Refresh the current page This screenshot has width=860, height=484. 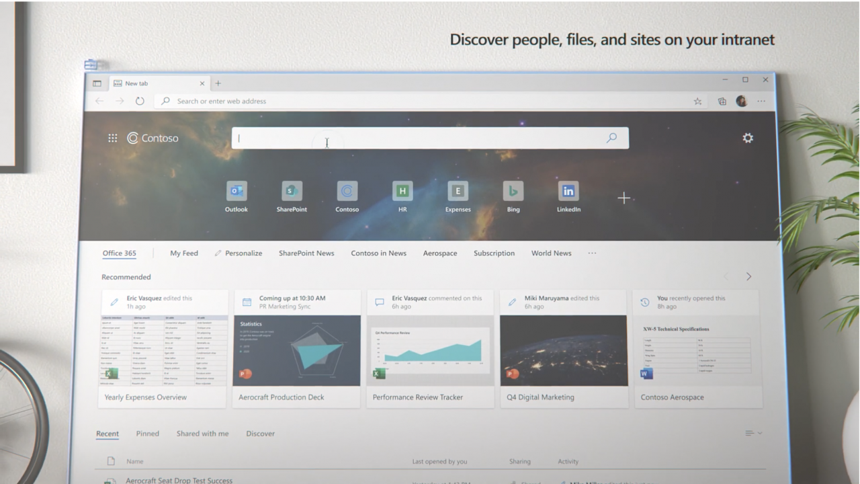point(140,101)
